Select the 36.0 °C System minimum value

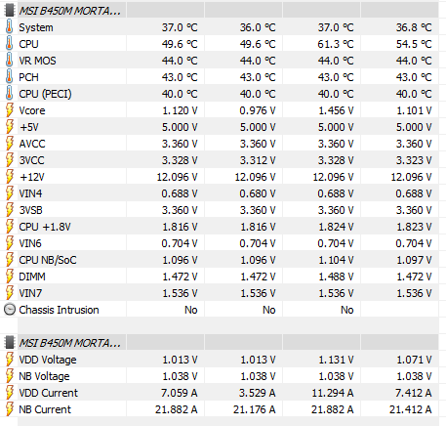(258, 27)
